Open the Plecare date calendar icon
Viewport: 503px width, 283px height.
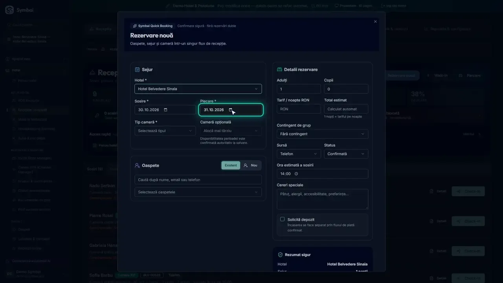[x=231, y=110]
